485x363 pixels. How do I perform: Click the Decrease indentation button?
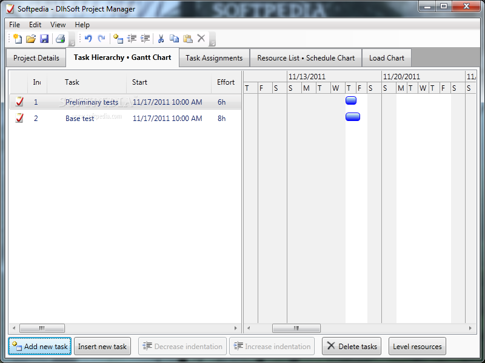pos(182,346)
